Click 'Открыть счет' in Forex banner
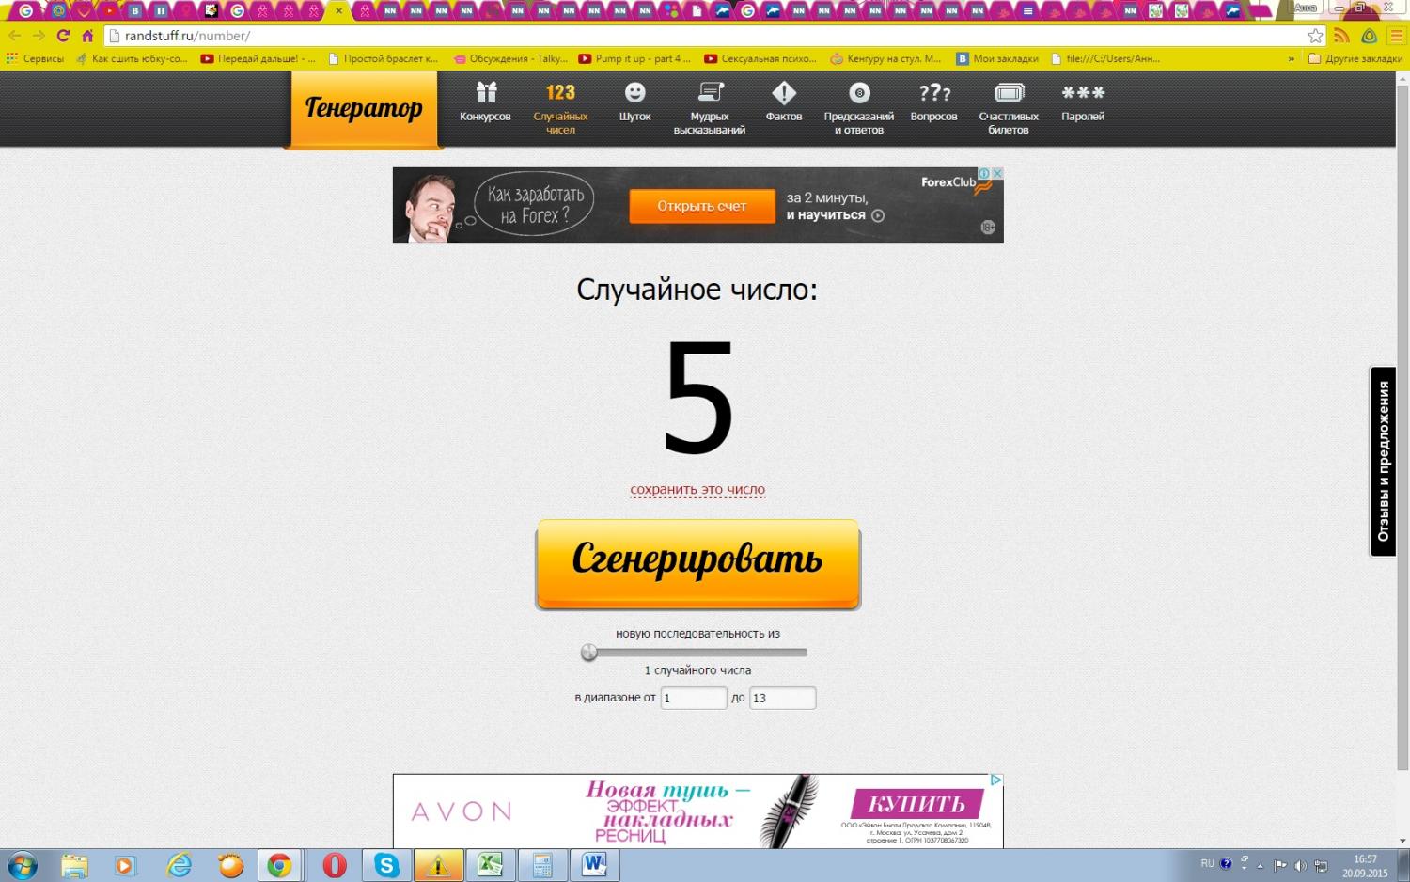This screenshot has height=882, width=1410. click(x=701, y=206)
